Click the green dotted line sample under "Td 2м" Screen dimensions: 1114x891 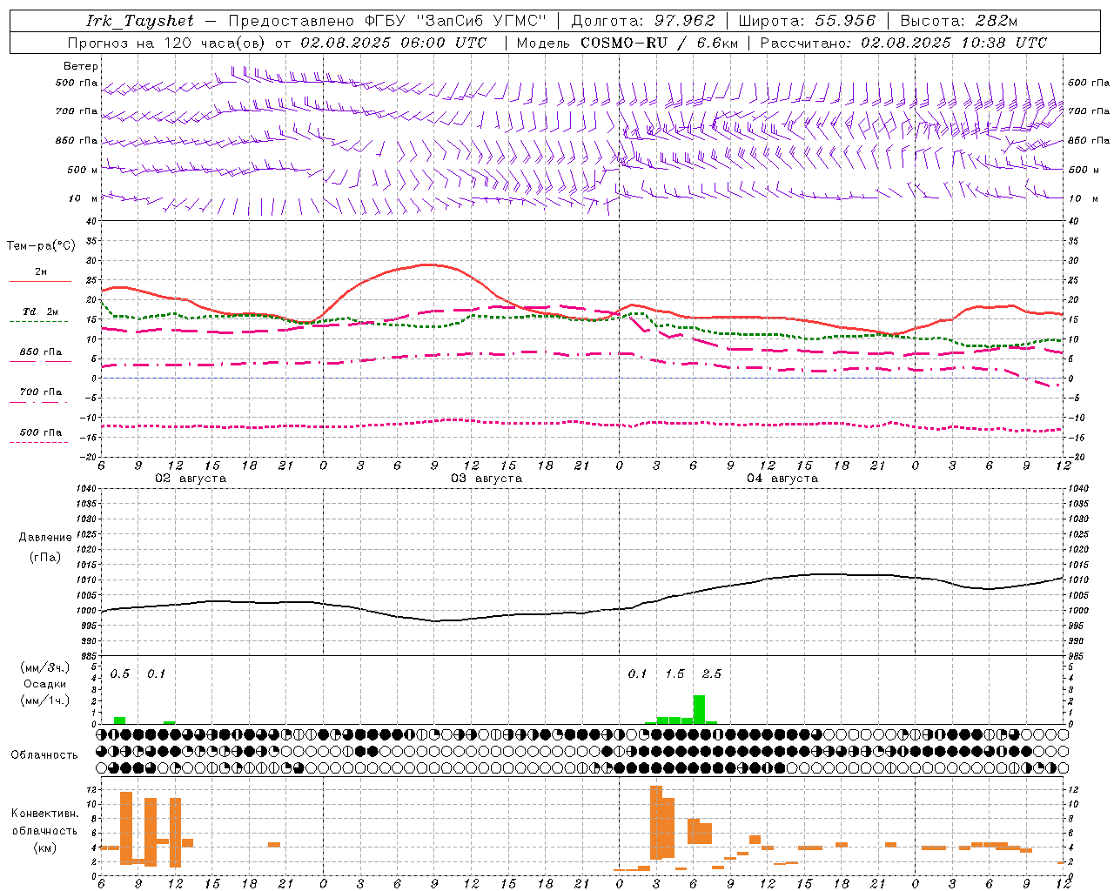click(40, 322)
